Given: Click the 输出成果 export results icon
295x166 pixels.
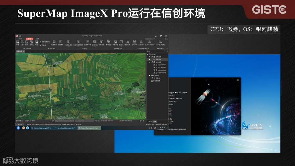Looking at the screenshot, I should pos(127,42).
